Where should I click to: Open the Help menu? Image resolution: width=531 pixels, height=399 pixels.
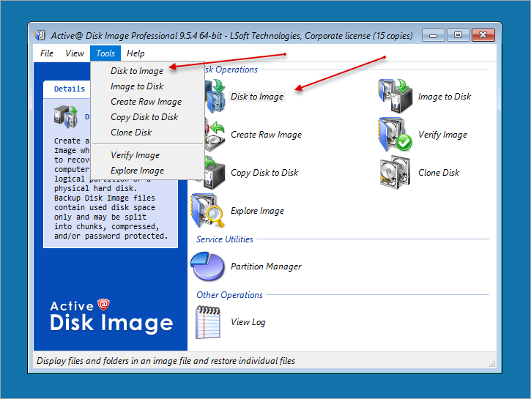tap(135, 53)
